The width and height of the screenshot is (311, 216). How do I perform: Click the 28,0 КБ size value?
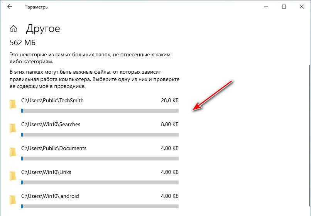coord(170,101)
